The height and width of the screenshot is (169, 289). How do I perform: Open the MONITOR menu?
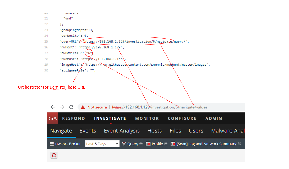(147, 118)
